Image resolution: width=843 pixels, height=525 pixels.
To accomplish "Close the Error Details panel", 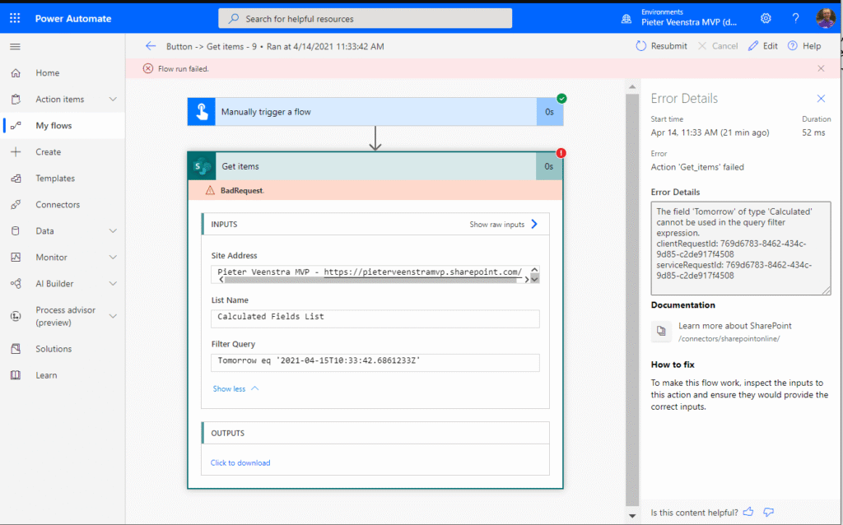I will pos(821,99).
